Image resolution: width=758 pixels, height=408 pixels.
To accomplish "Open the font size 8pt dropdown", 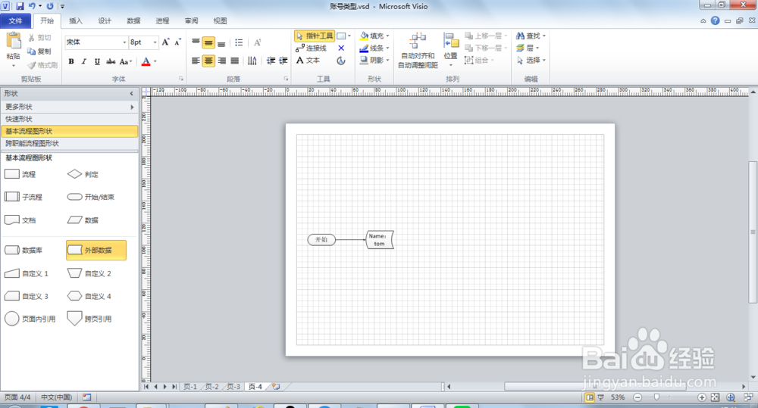I will click(155, 42).
